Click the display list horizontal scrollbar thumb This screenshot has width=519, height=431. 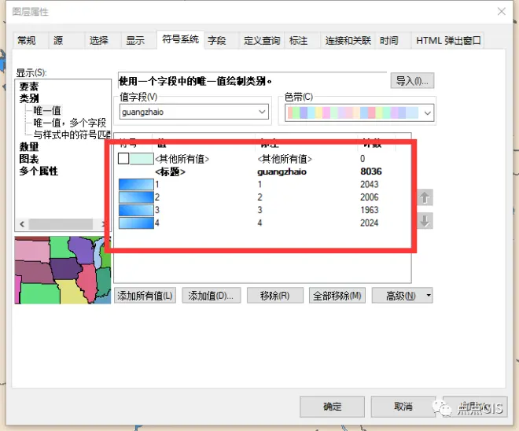pos(61,224)
